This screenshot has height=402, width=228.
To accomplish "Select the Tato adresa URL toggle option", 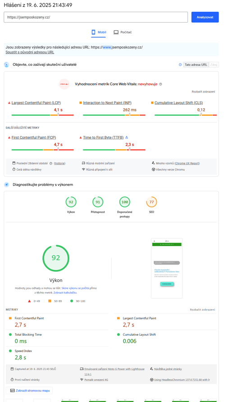I will 196,64.
